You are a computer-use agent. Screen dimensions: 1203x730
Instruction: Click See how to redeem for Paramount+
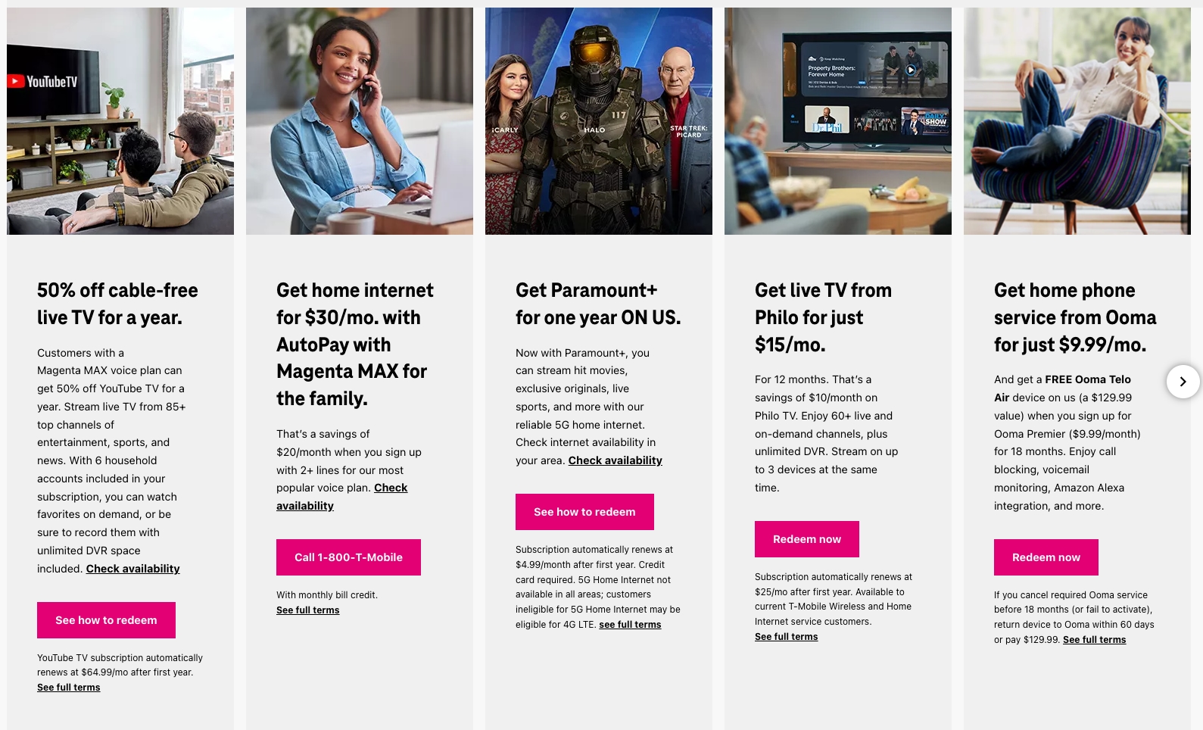pyautogui.click(x=584, y=512)
